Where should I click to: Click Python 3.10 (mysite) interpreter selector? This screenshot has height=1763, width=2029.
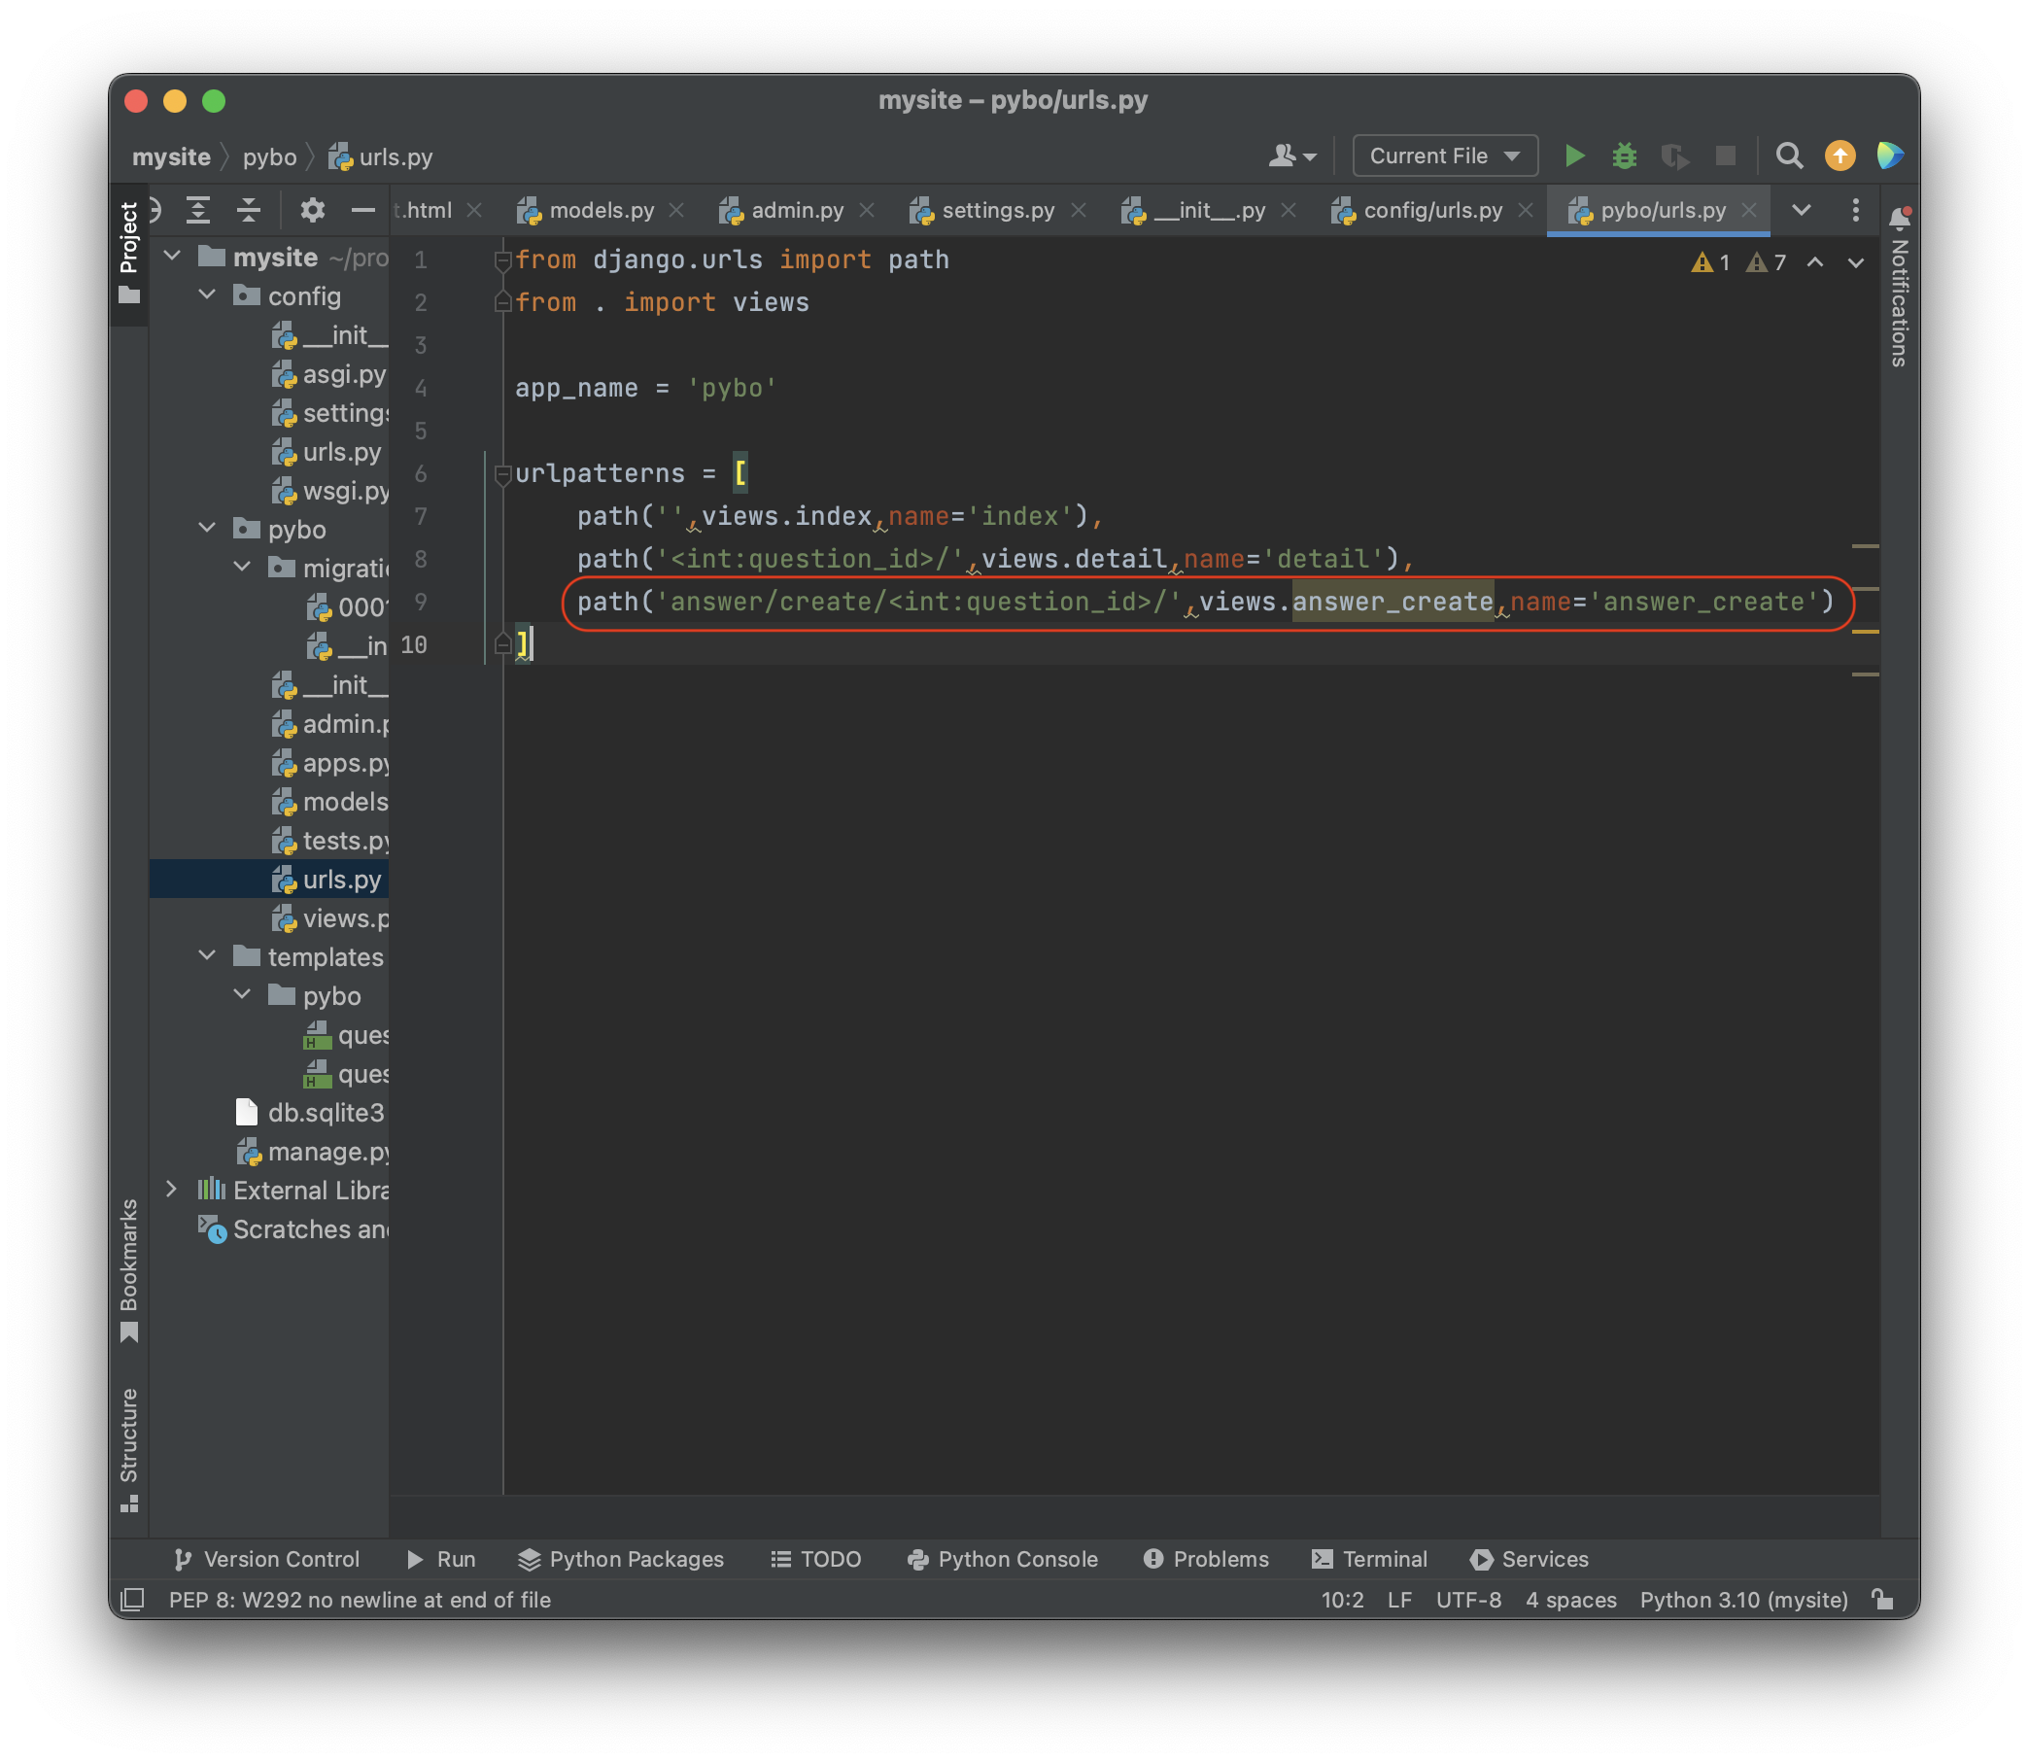(x=1742, y=1601)
